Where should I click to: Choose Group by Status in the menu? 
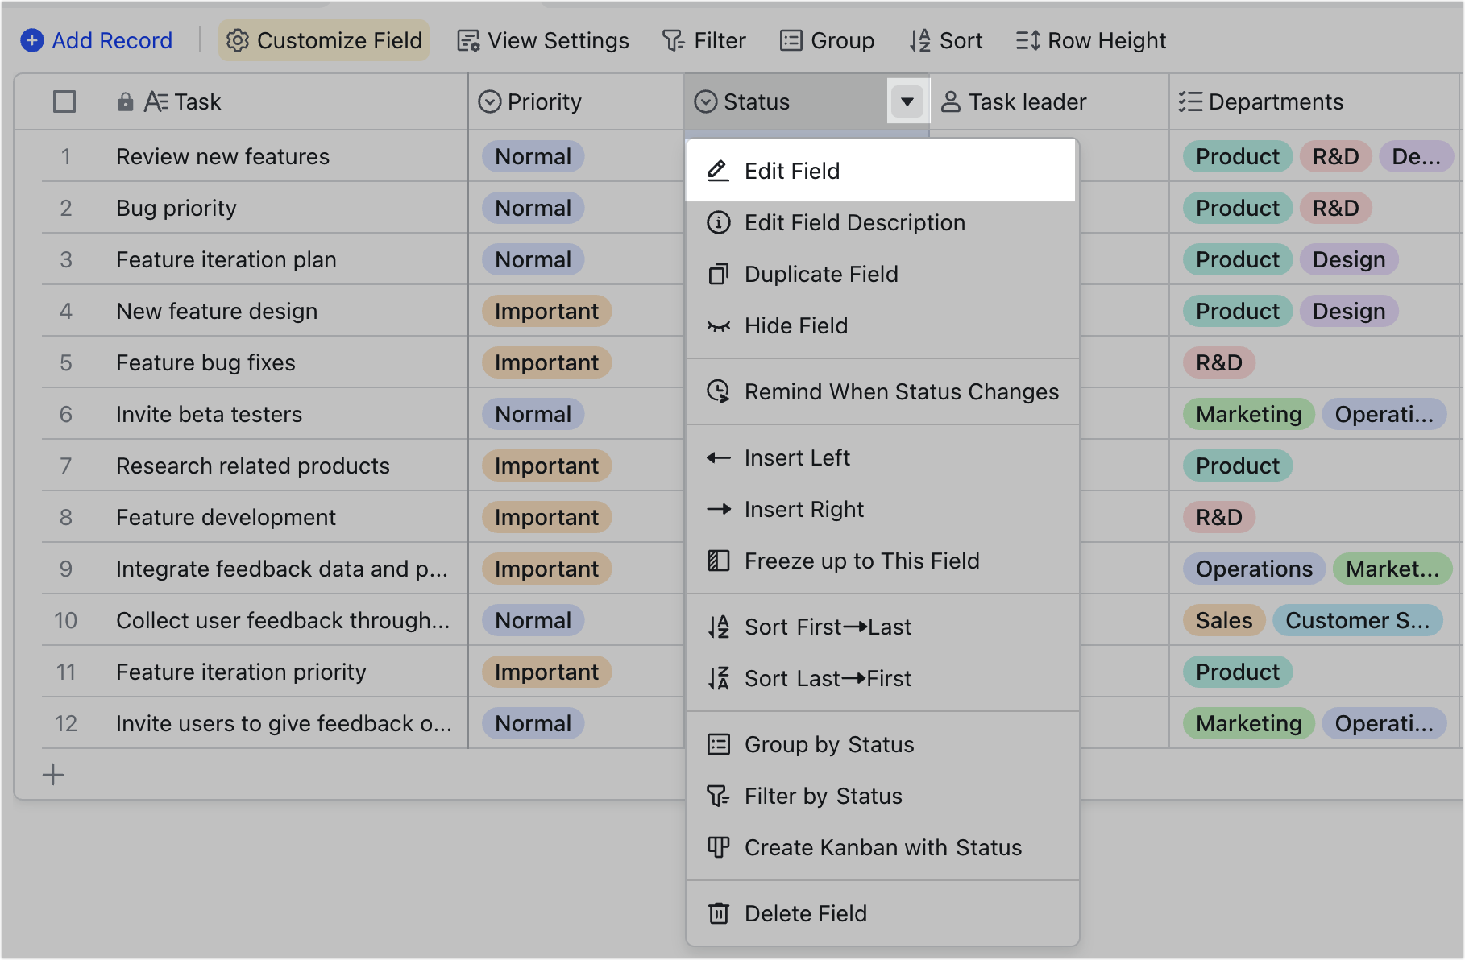pyautogui.click(x=829, y=744)
